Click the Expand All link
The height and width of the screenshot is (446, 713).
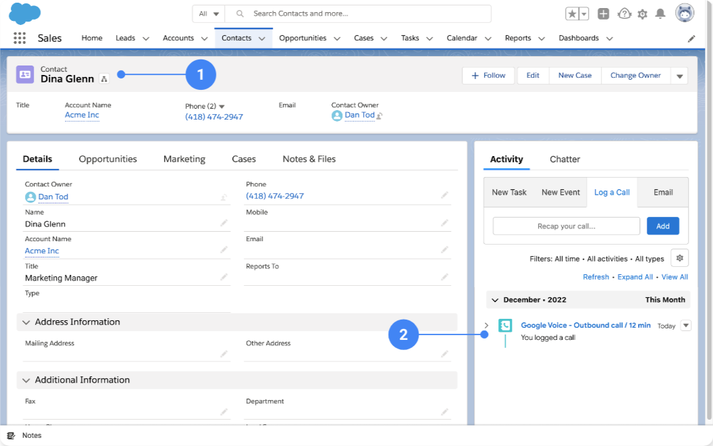coord(635,277)
